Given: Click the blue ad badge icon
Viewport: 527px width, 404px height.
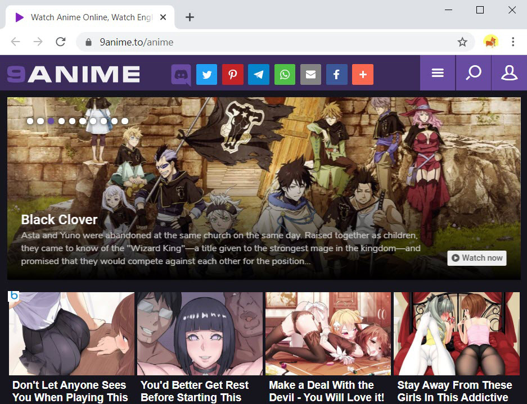Looking at the screenshot, I should click(x=14, y=296).
